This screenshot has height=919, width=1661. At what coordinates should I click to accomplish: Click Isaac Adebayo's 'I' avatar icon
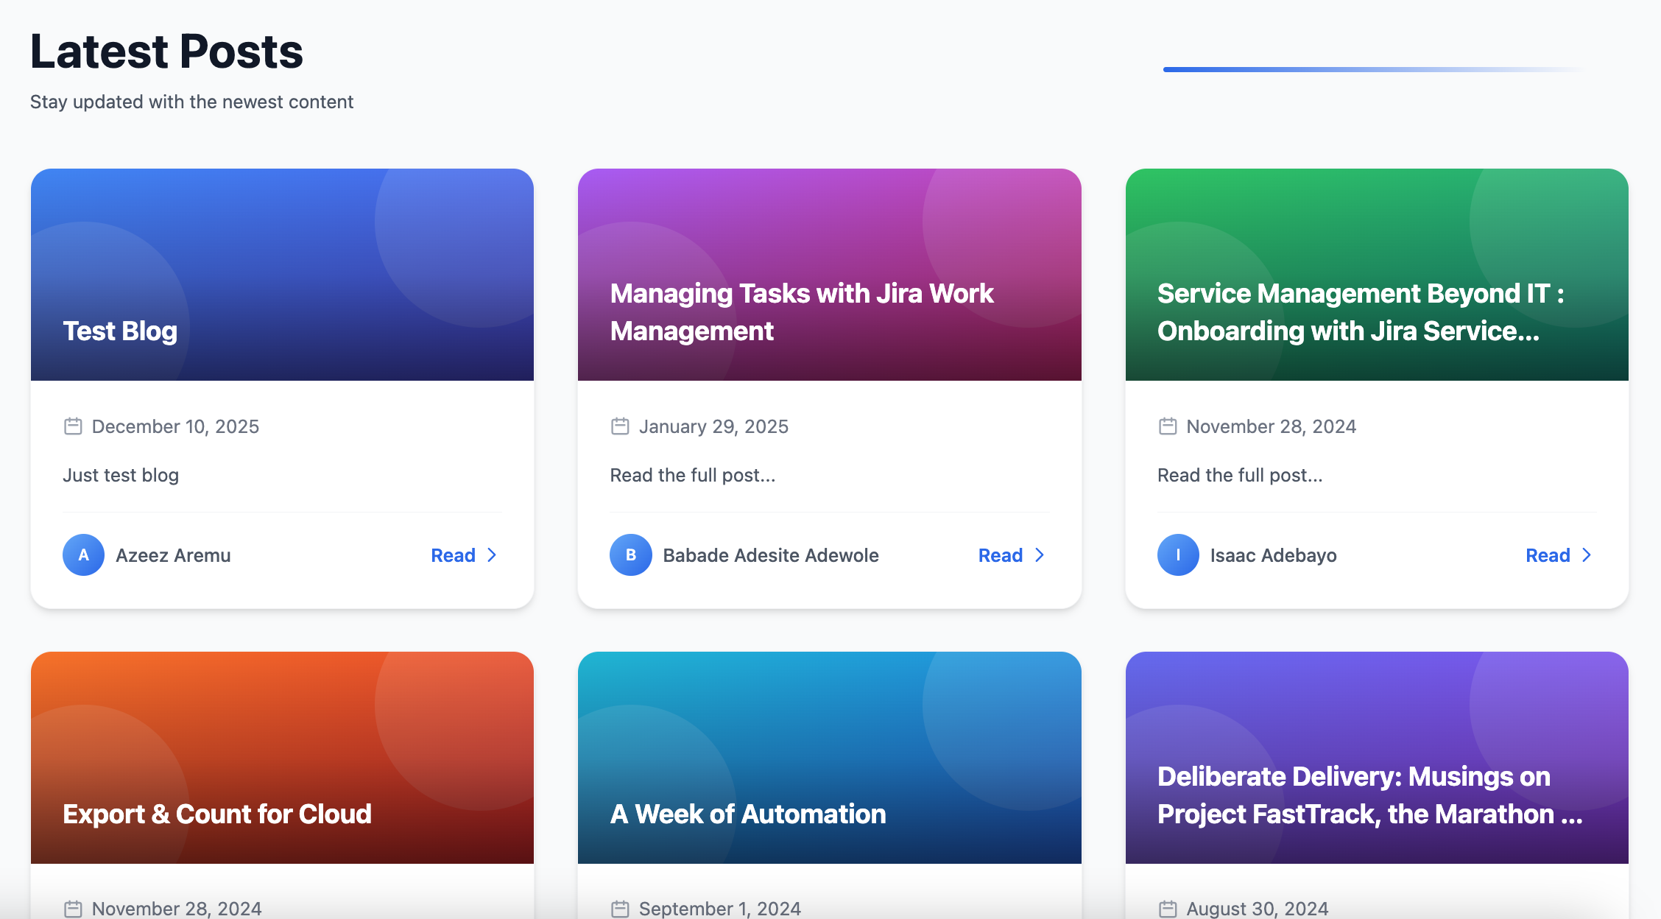[x=1178, y=555]
